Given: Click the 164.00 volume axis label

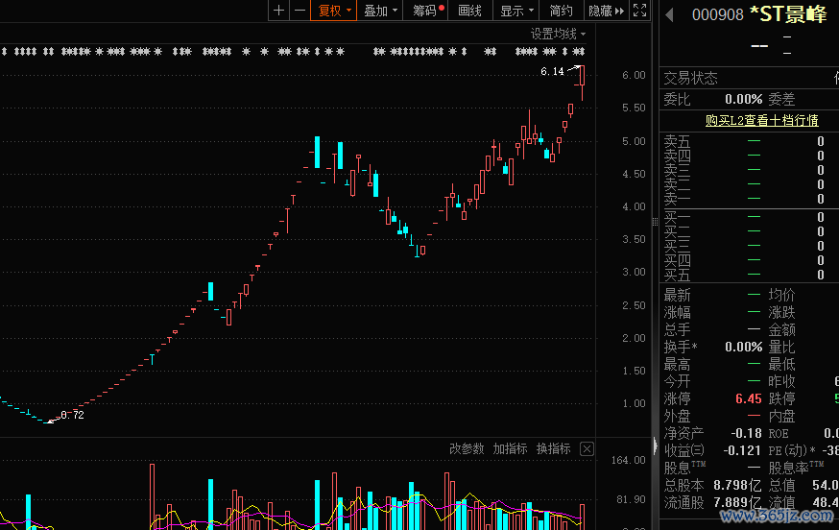Looking at the screenshot, I should 628,460.
